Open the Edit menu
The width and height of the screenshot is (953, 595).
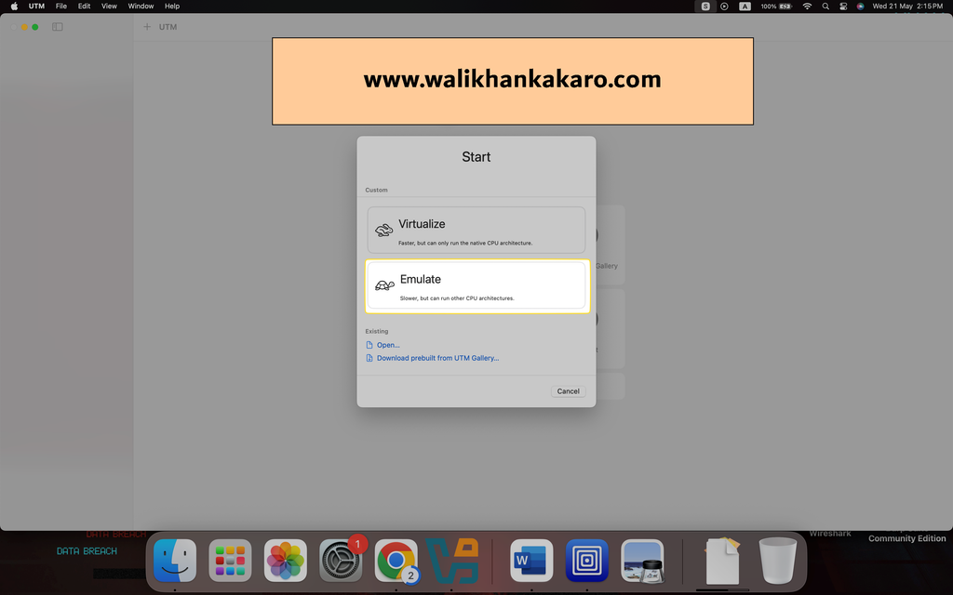[x=84, y=7]
